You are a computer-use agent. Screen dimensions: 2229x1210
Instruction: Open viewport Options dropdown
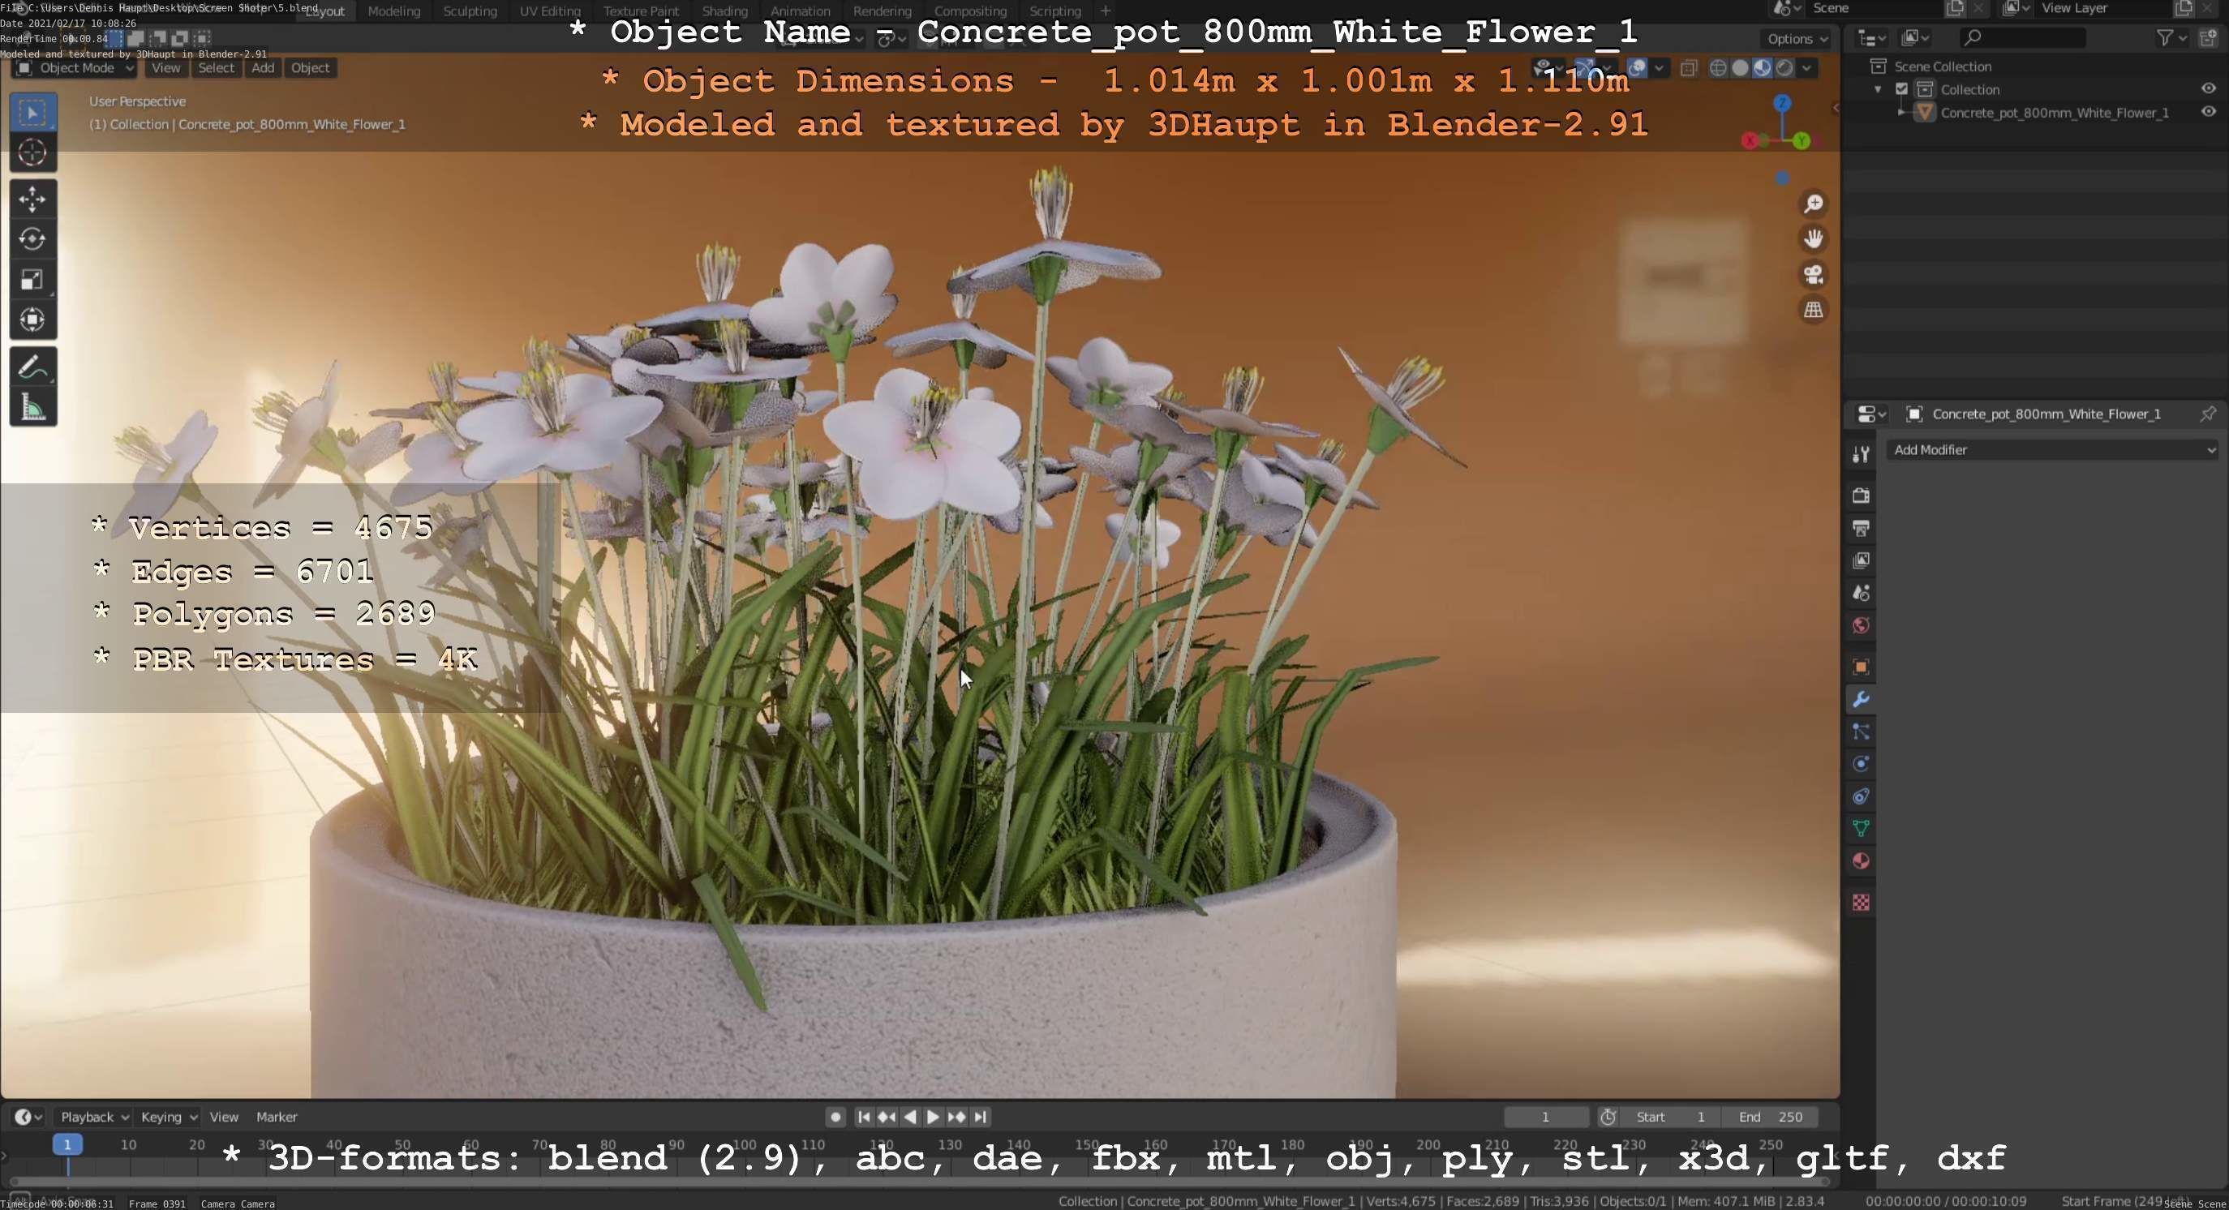tap(1797, 38)
